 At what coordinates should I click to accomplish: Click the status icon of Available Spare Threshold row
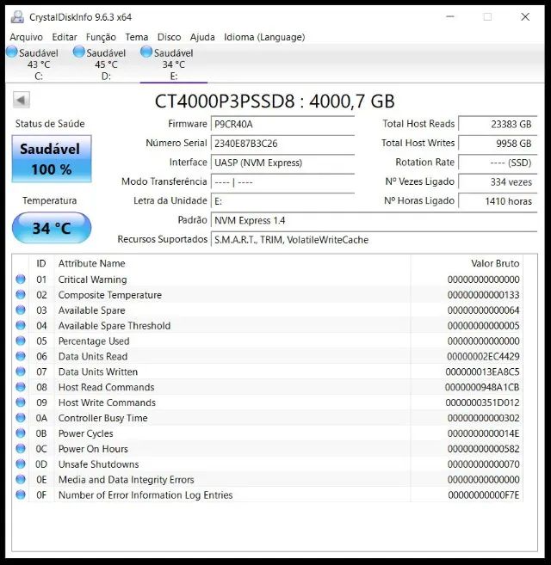pyautogui.click(x=21, y=325)
